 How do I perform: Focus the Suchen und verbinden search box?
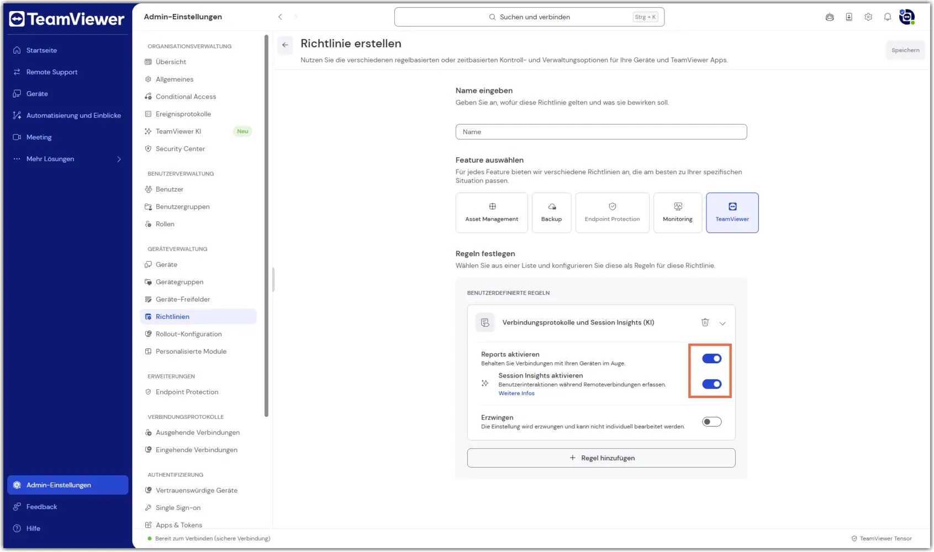click(x=529, y=17)
